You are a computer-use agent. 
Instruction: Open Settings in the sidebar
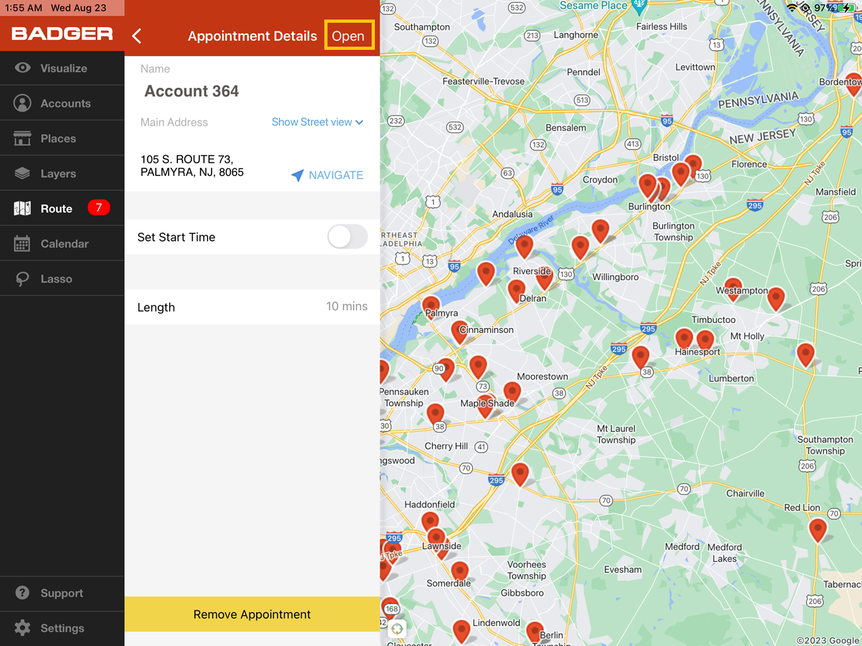[x=62, y=628]
